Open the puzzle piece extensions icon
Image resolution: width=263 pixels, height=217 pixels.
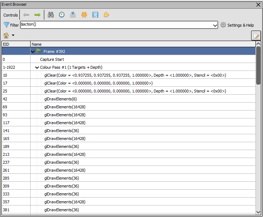click(106, 15)
